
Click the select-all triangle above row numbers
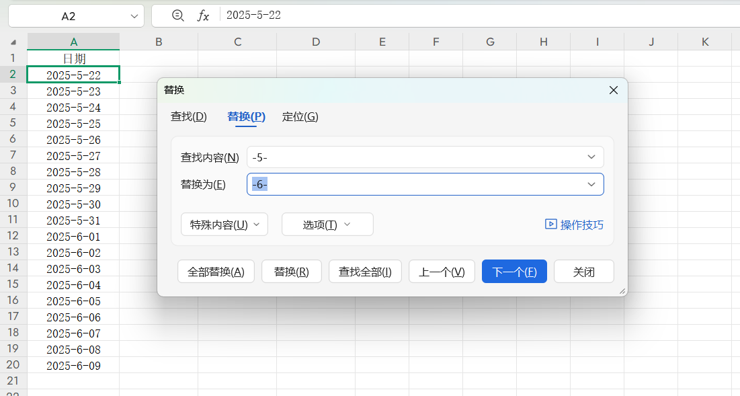13,41
